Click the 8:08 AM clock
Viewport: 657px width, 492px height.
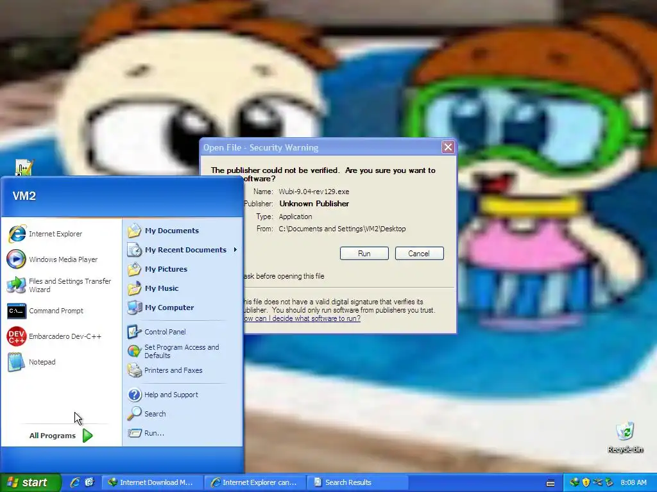pos(633,482)
